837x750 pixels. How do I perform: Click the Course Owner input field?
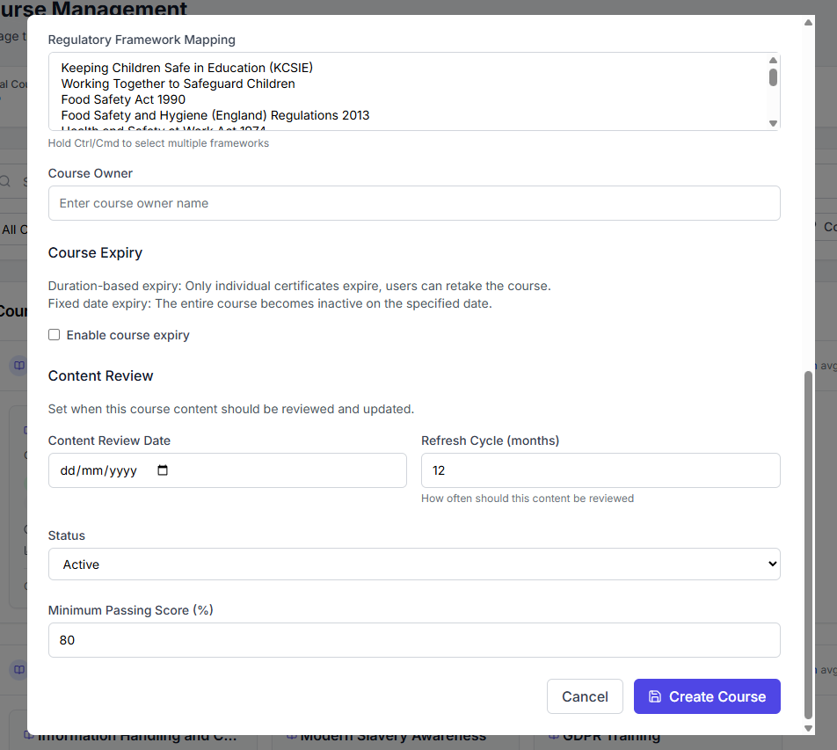(x=414, y=203)
